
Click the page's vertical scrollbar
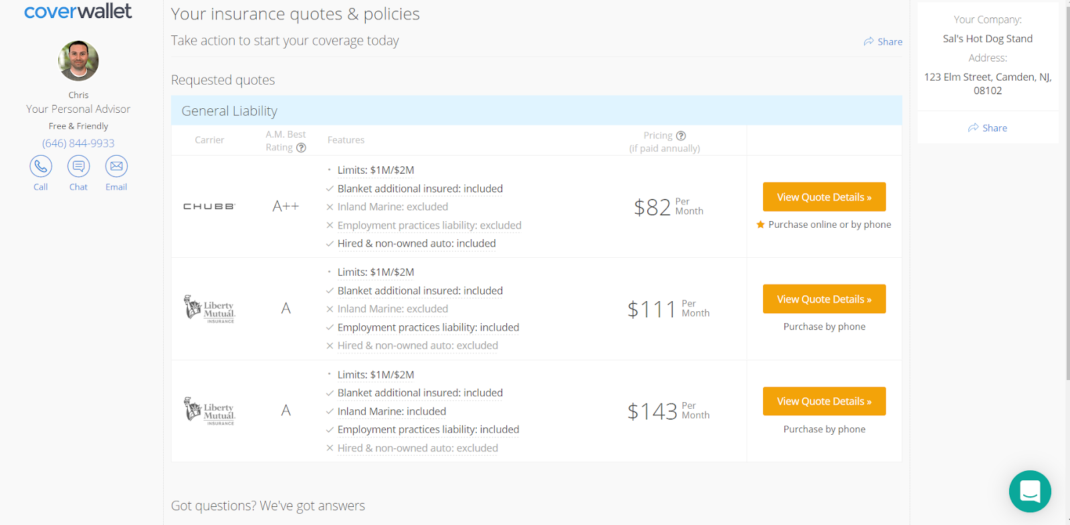pos(1067,200)
